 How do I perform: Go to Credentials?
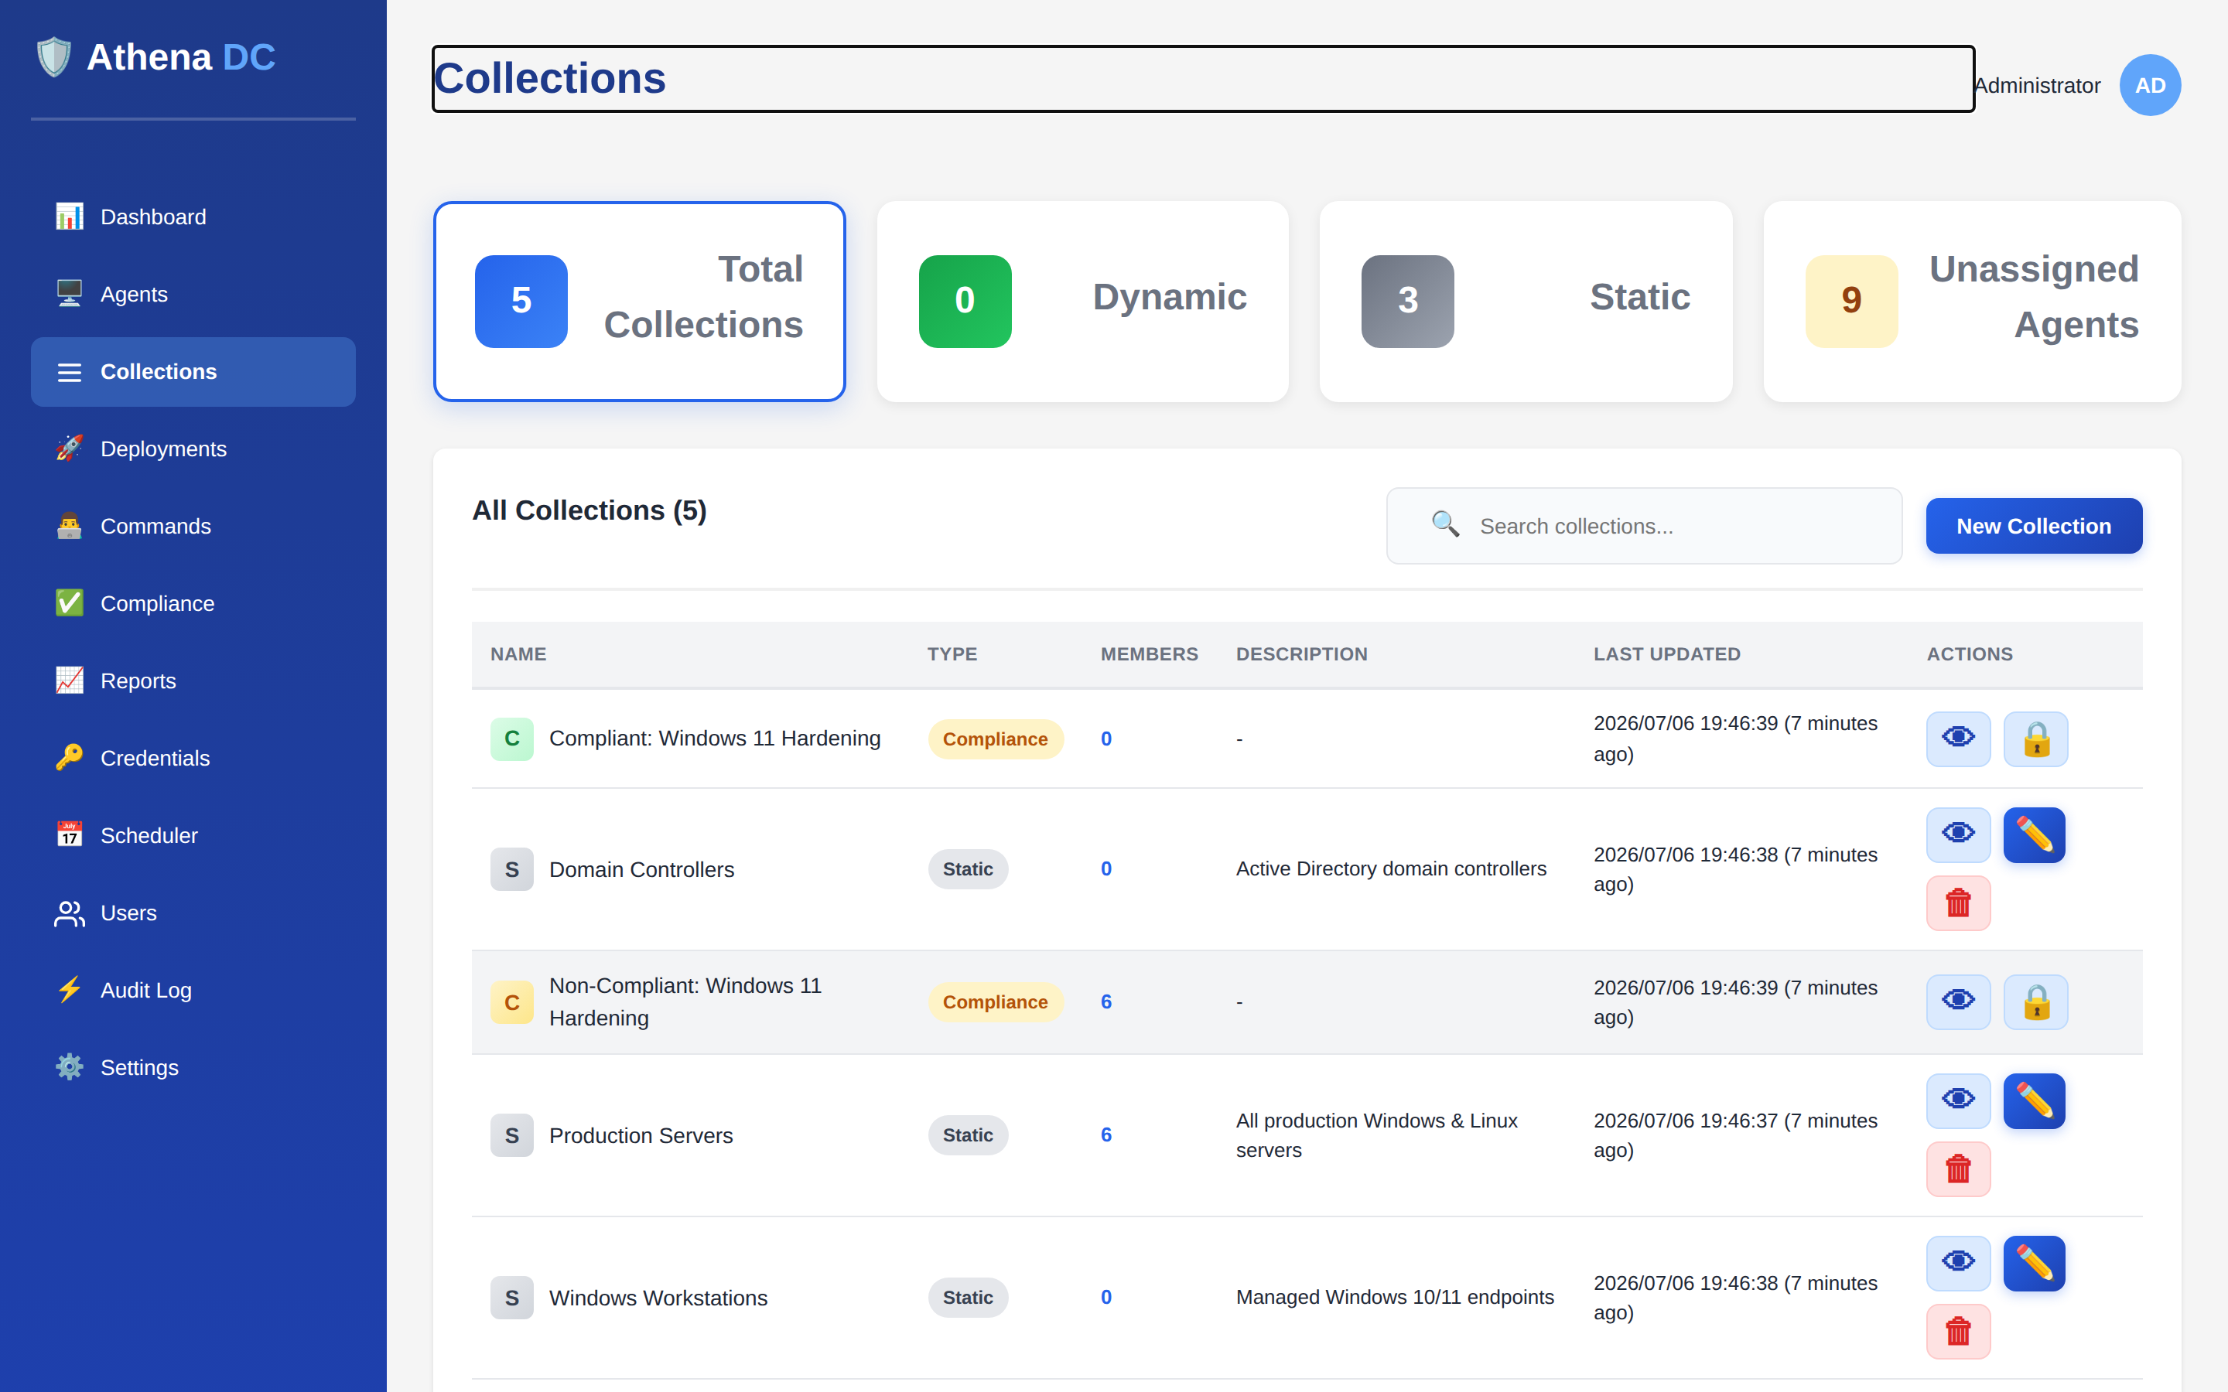point(193,759)
